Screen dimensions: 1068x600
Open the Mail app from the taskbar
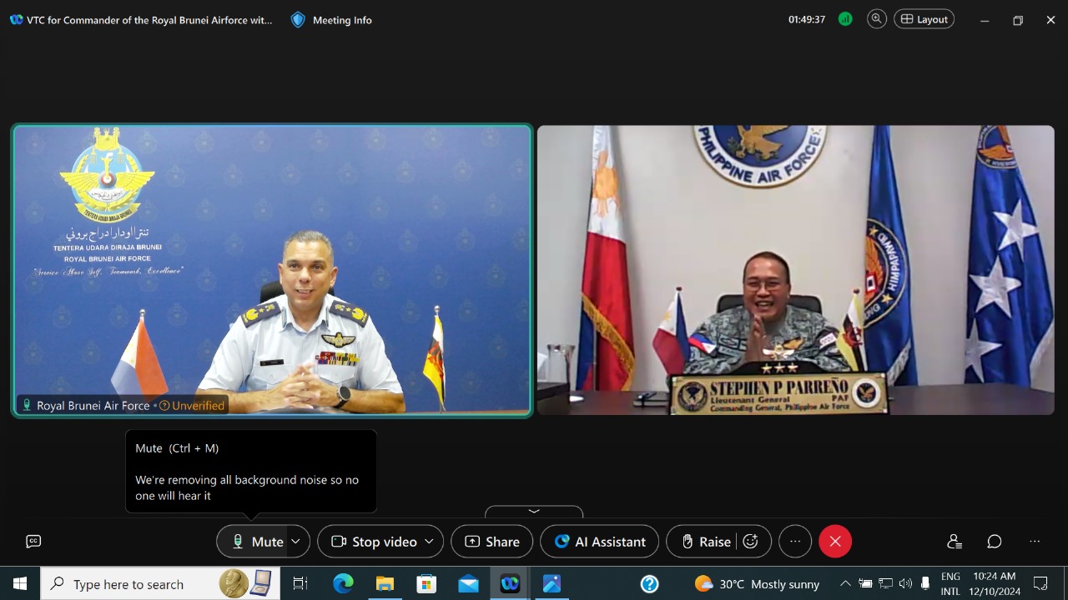(468, 584)
